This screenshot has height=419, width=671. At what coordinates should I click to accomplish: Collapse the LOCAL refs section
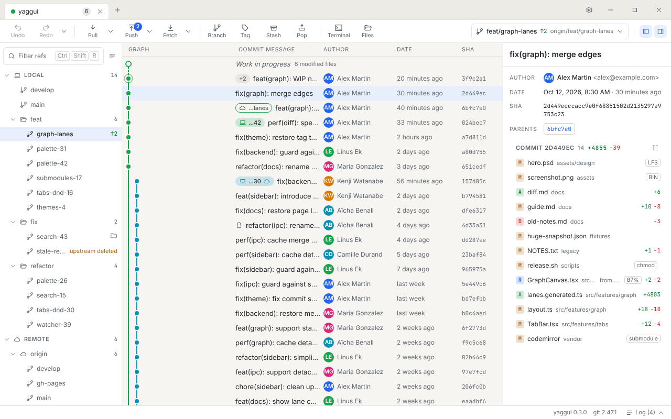coord(7,75)
